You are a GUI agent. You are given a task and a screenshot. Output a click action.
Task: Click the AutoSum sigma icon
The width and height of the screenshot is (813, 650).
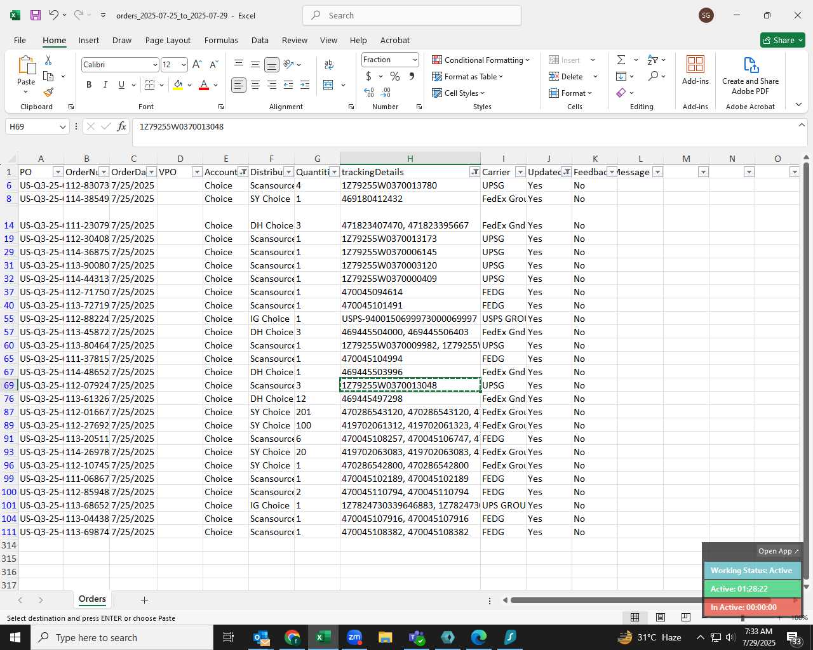coord(621,60)
